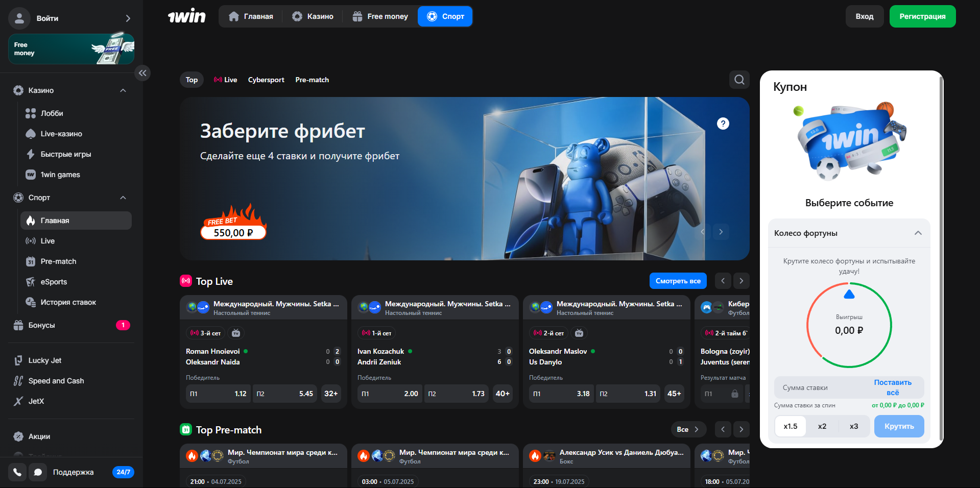Select x1.5 multiplier option
Screen dimensions: 980x488
(x=790, y=426)
